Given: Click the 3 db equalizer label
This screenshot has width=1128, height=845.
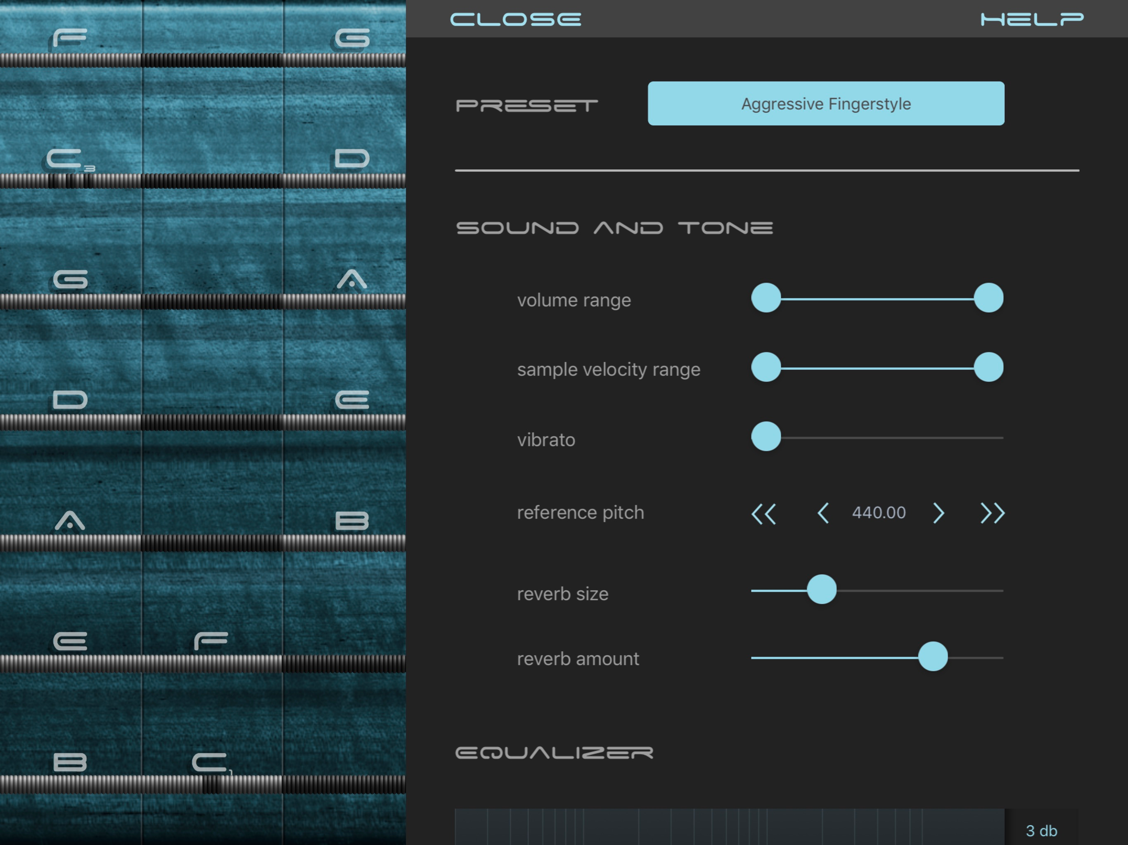Looking at the screenshot, I should [x=1041, y=831].
